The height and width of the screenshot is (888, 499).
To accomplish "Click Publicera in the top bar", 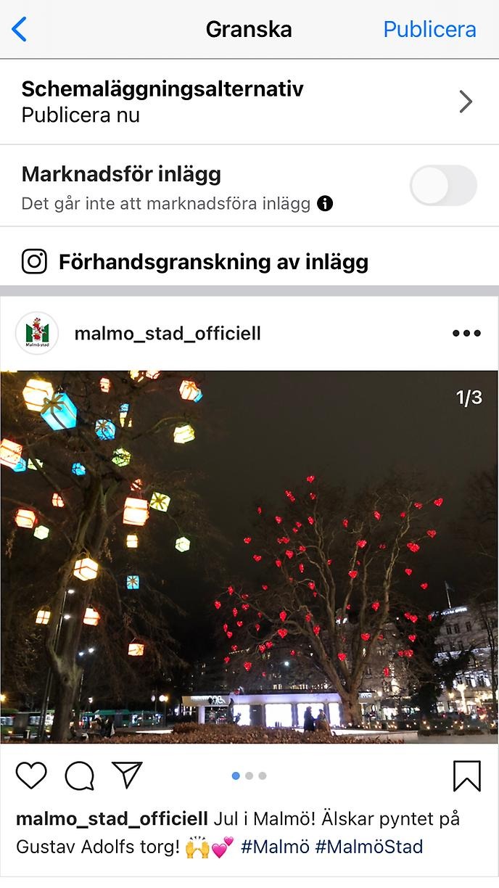I will click(x=429, y=30).
